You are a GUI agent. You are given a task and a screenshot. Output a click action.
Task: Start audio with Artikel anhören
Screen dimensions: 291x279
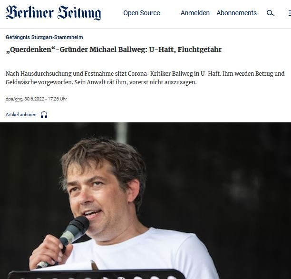pos(21,114)
